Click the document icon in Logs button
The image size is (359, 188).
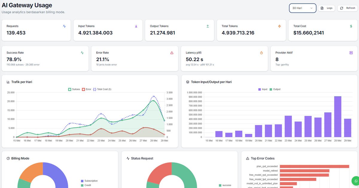(x=322, y=8)
